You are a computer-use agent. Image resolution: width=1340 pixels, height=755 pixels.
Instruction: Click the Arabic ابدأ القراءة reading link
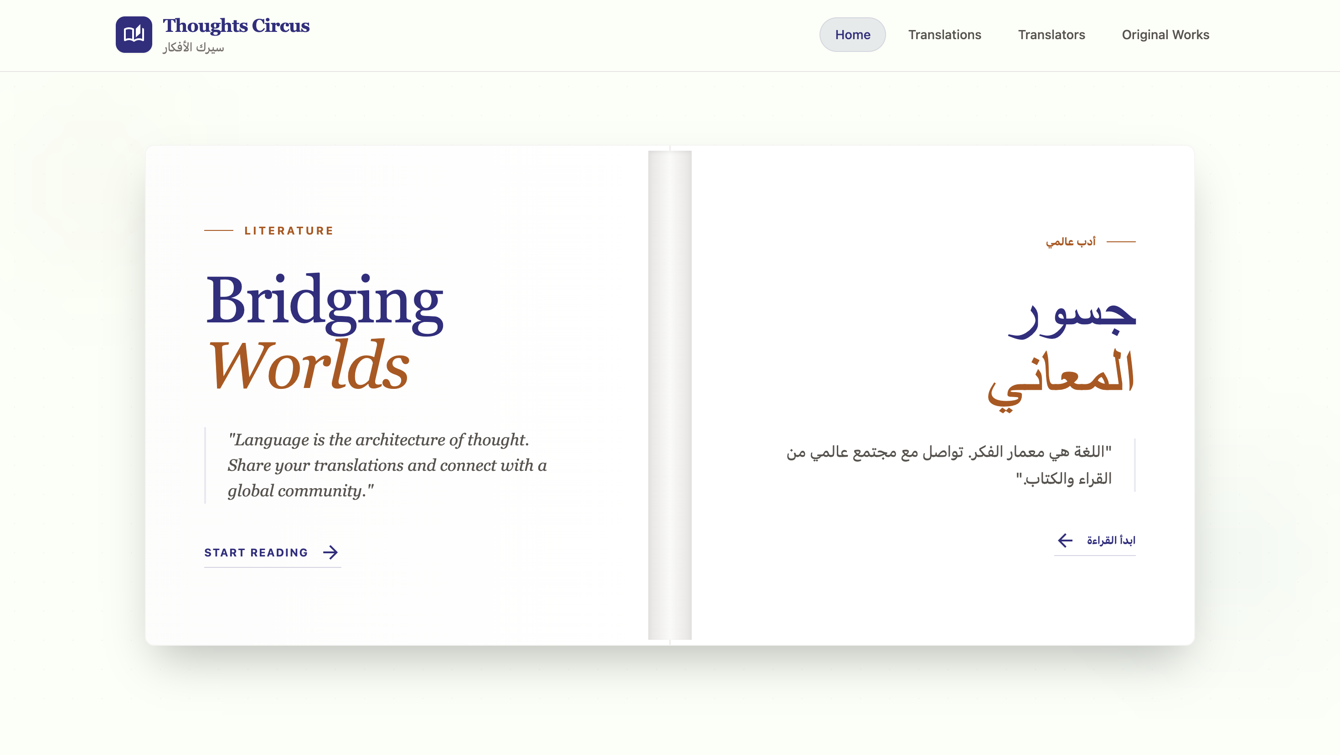click(x=1113, y=540)
